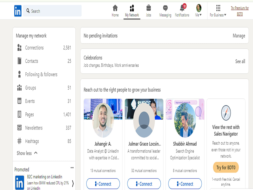The image size is (253, 190).
Task: Click the Events calendar icon
Action: [19, 101]
